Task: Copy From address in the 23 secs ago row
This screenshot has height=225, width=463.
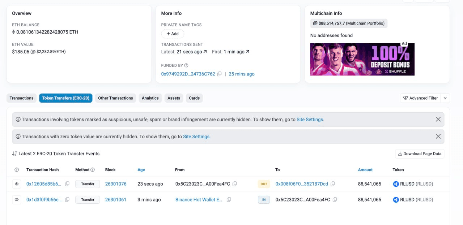Action: click(x=235, y=184)
